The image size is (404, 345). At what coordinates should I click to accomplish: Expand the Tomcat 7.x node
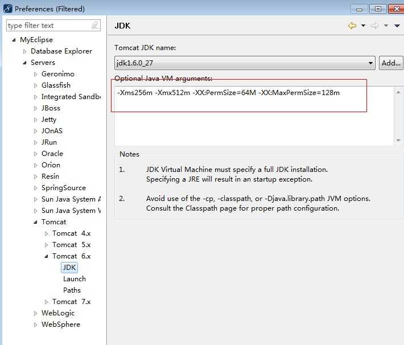pos(47,302)
